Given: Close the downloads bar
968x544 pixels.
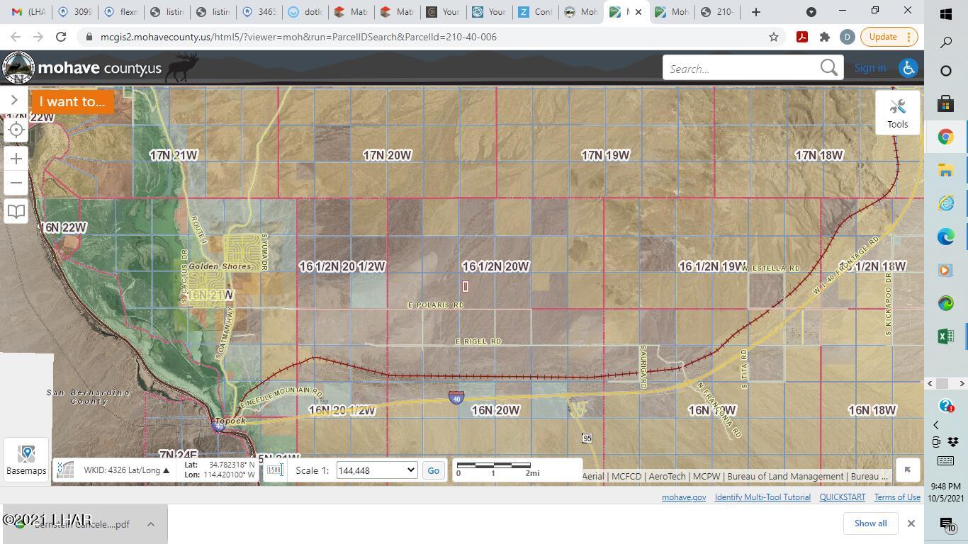Looking at the screenshot, I should click(x=911, y=523).
